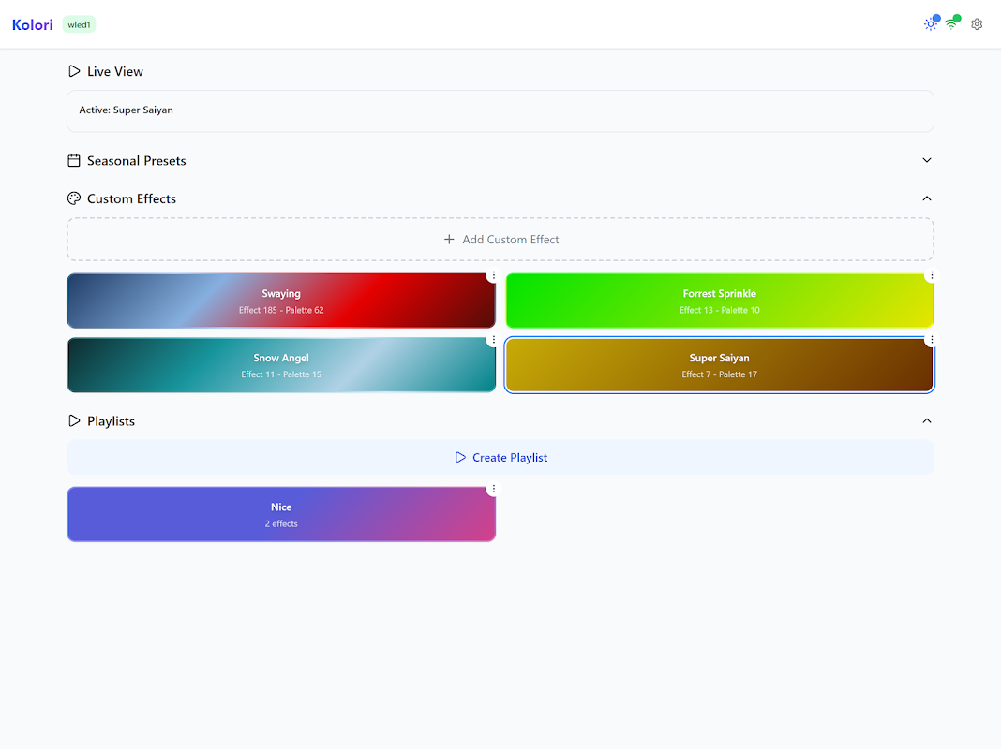
Task: Click the Custom Effects heading
Action: 131,198
